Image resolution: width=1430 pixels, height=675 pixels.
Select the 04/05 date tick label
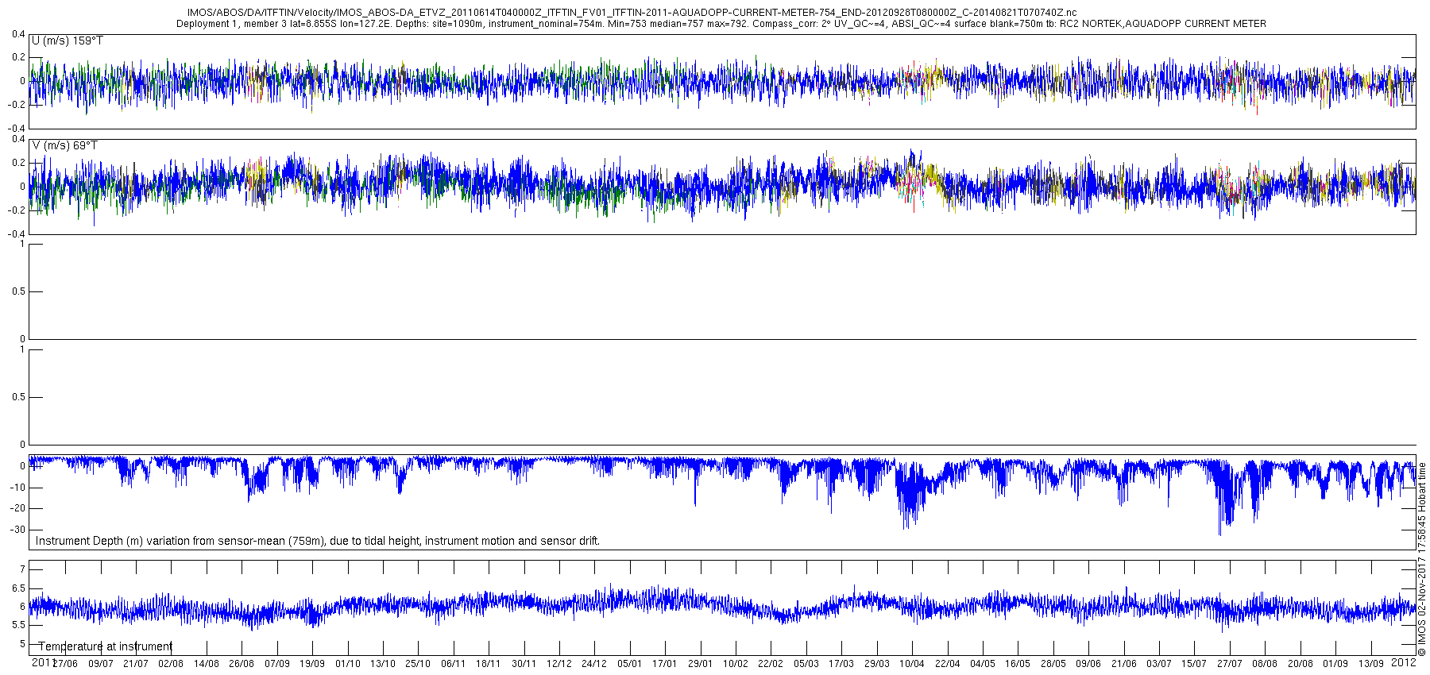(x=983, y=664)
